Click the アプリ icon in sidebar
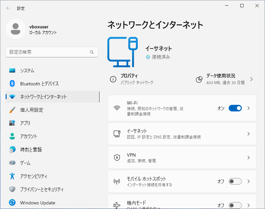 12,123
